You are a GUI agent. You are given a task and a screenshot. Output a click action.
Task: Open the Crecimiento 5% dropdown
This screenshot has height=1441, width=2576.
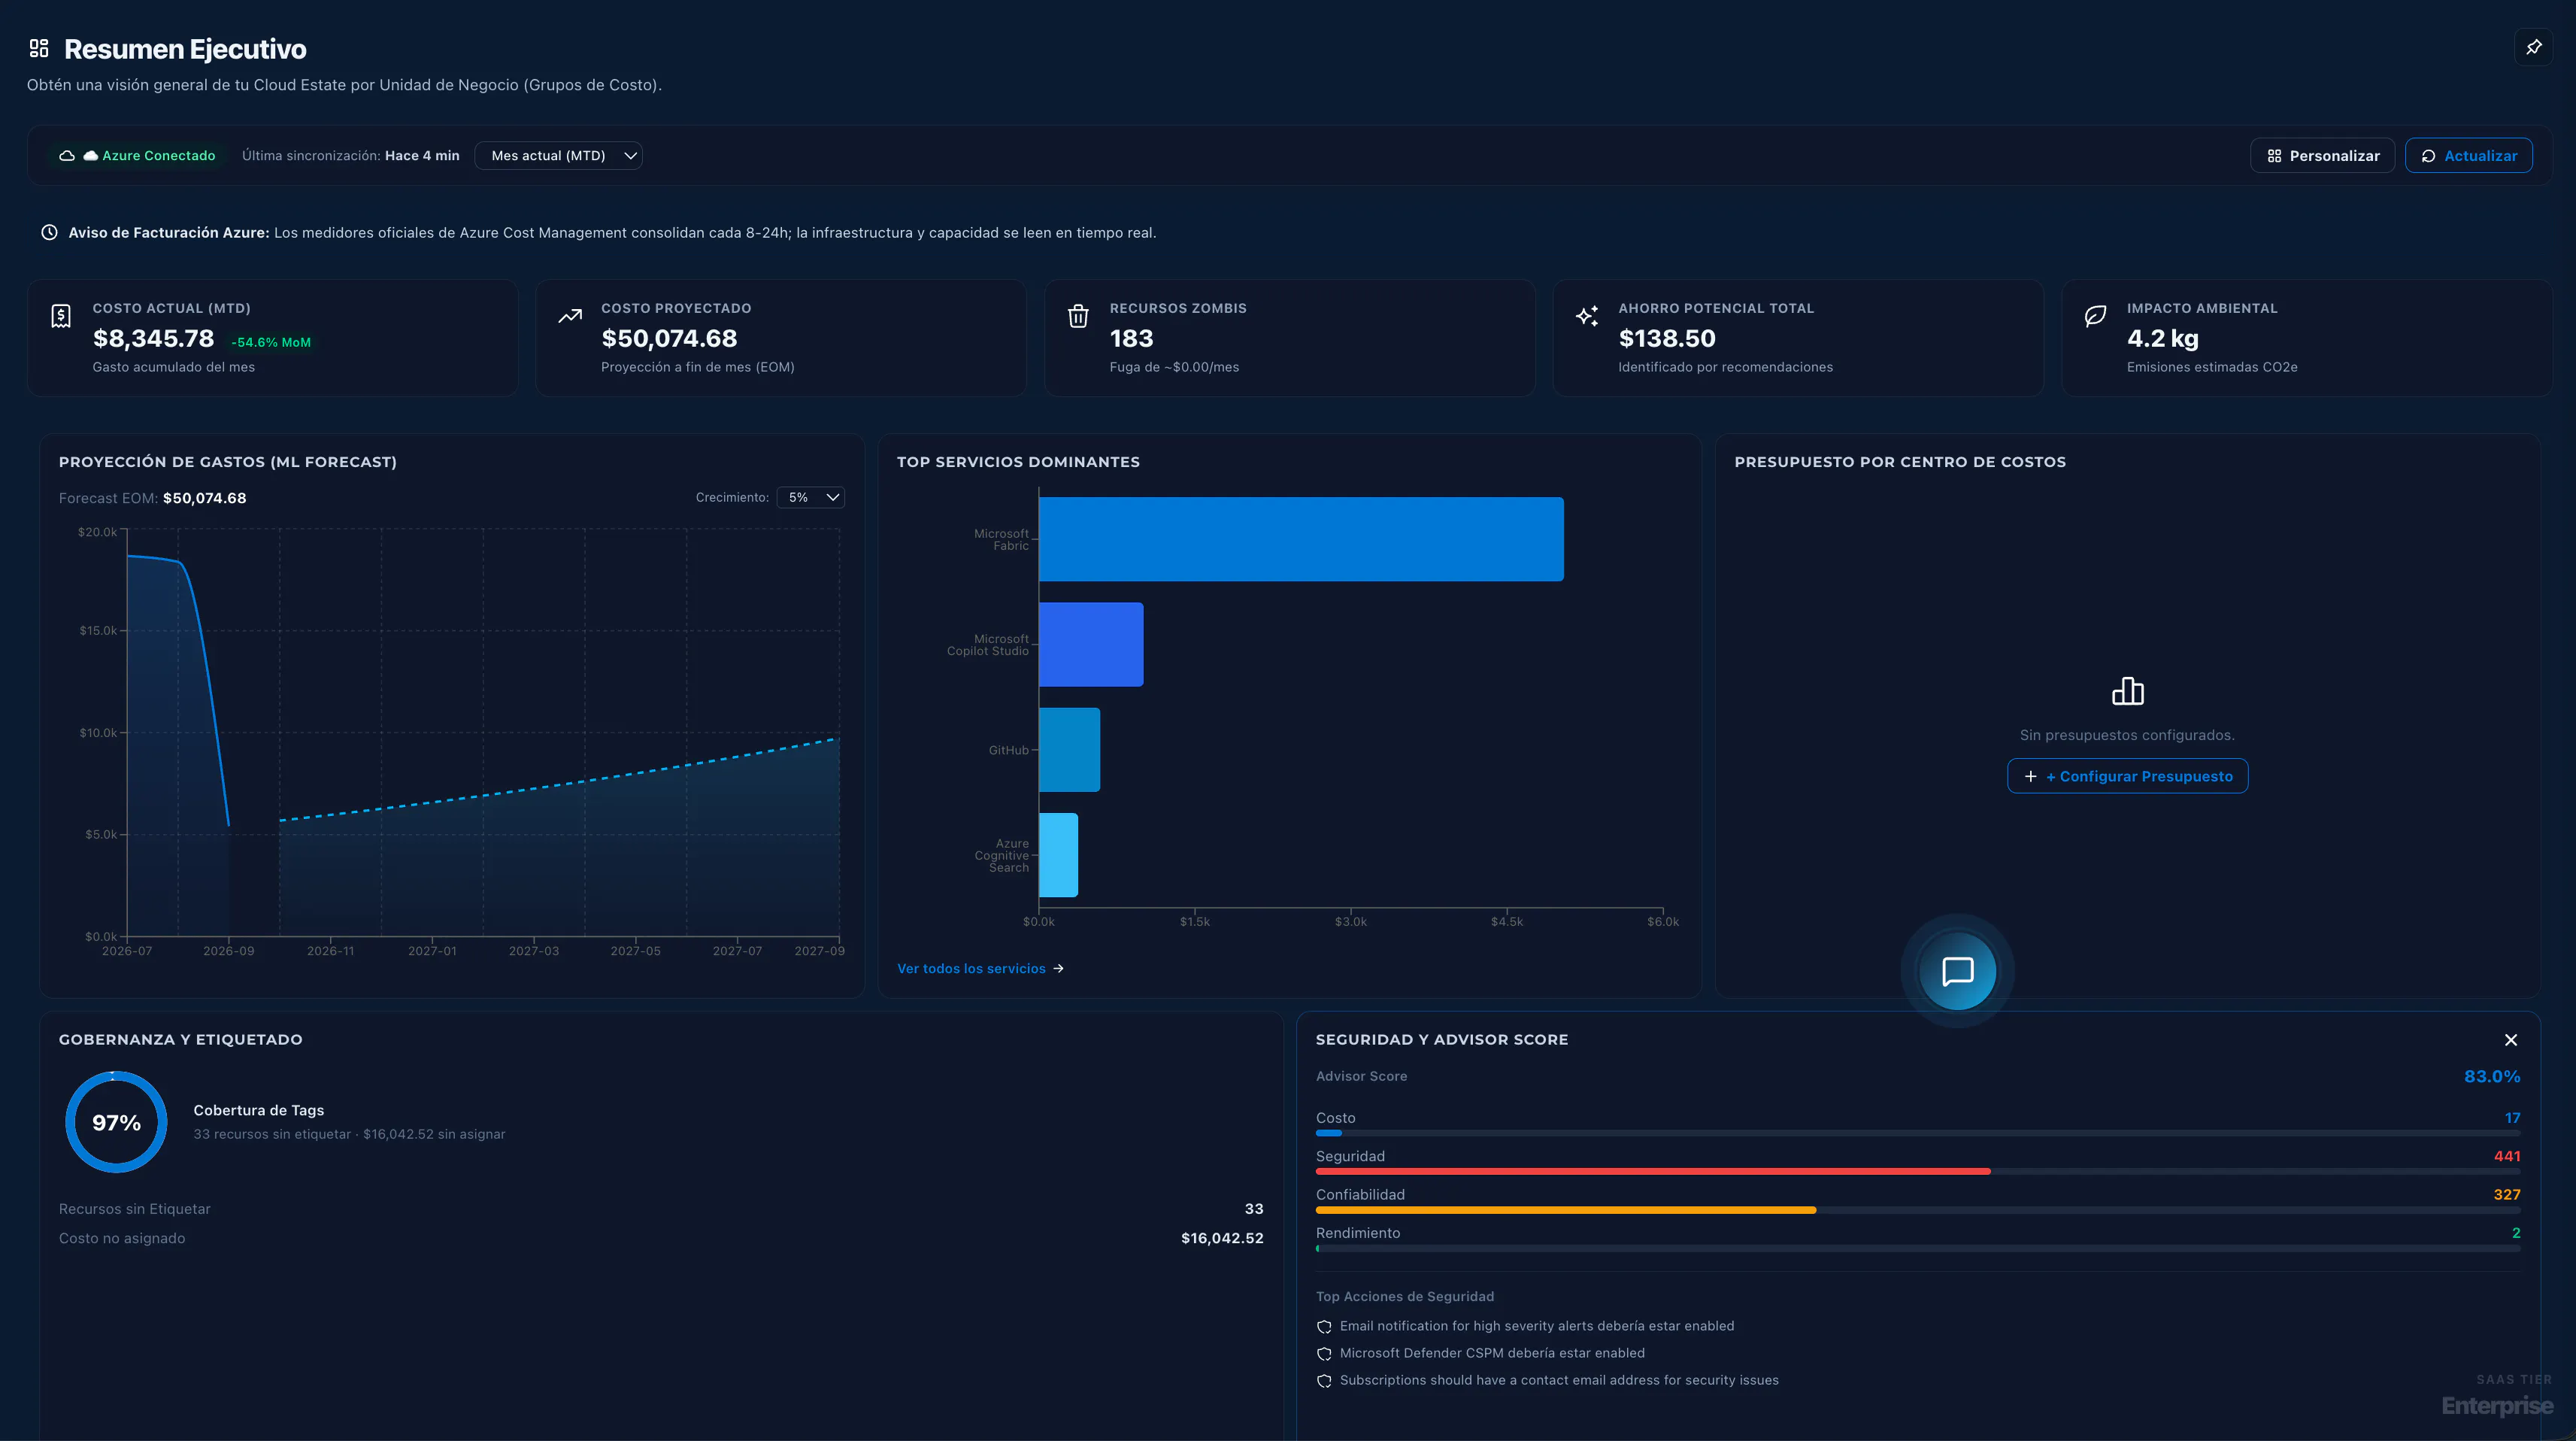pos(811,497)
